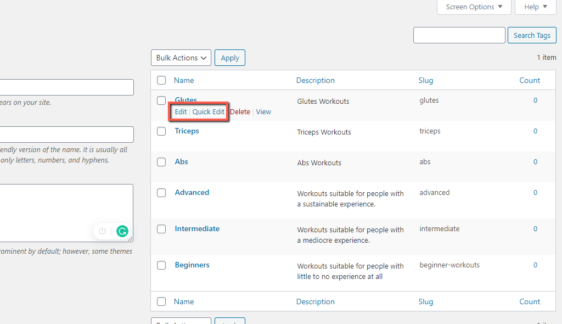Open the Triceps tag

(187, 131)
